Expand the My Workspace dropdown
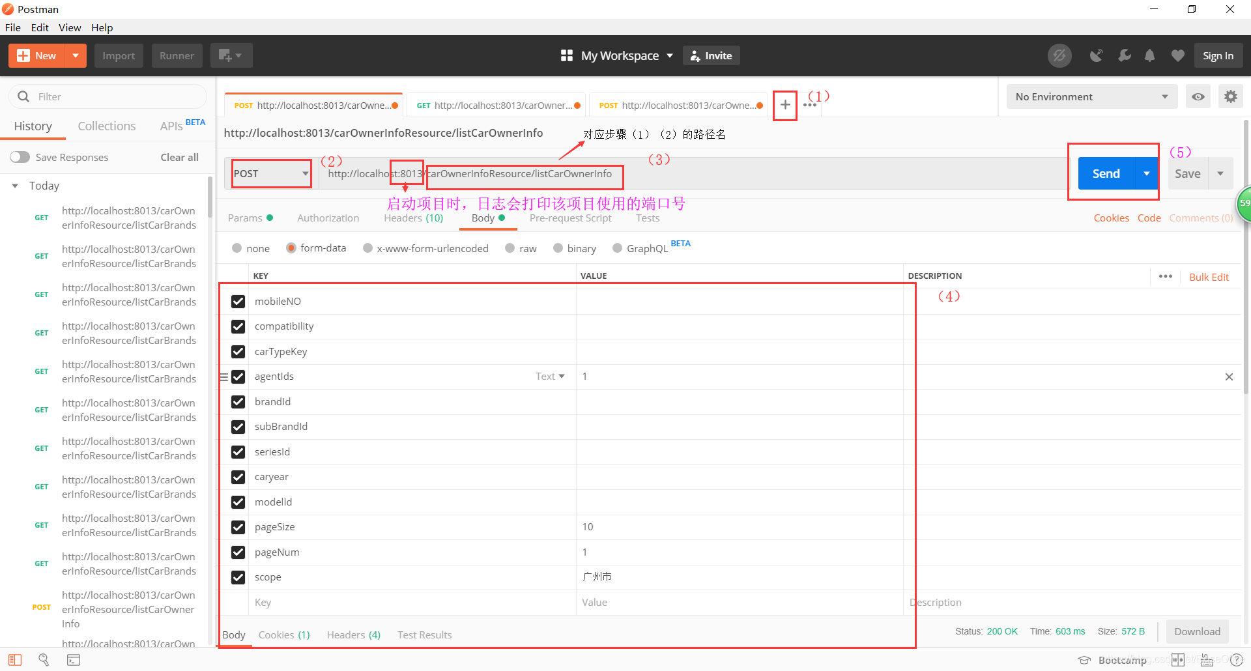Screen dimensions: 1251x671 click(x=670, y=56)
